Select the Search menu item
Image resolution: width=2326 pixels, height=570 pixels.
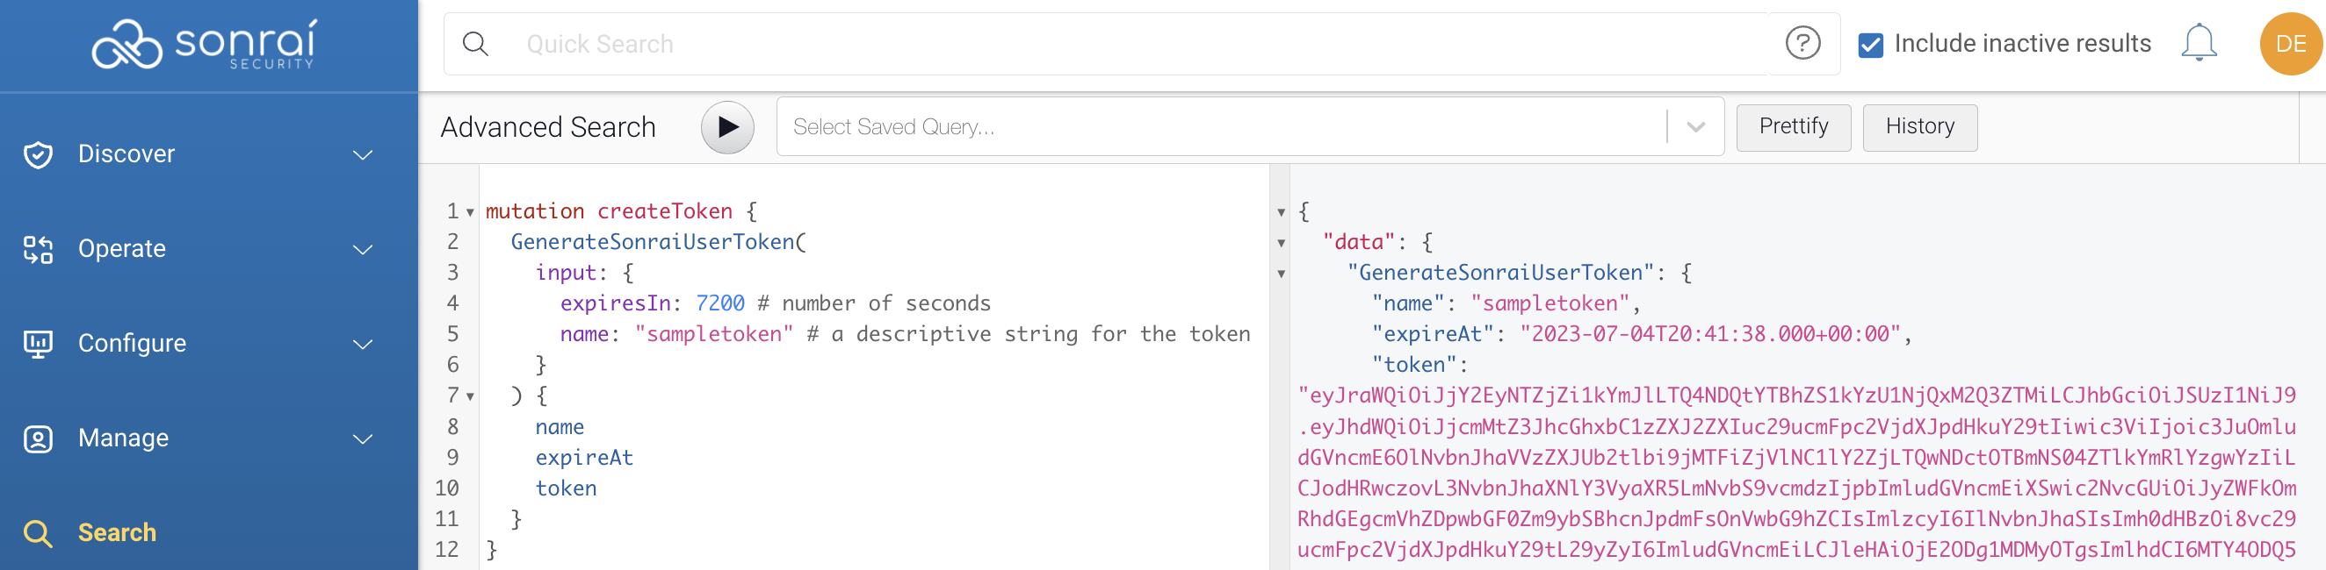(x=117, y=532)
